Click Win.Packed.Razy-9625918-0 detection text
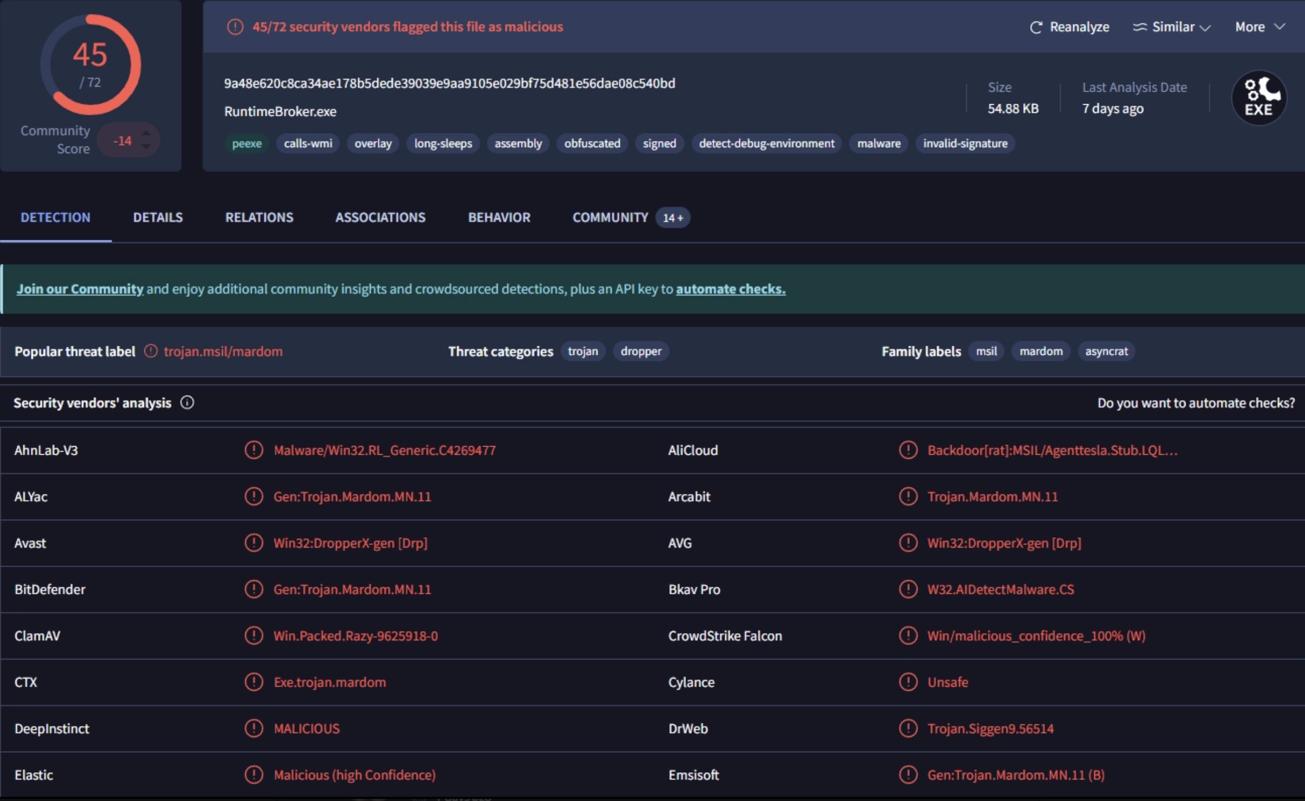The height and width of the screenshot is (801, 1305). (x=356, y=635)
